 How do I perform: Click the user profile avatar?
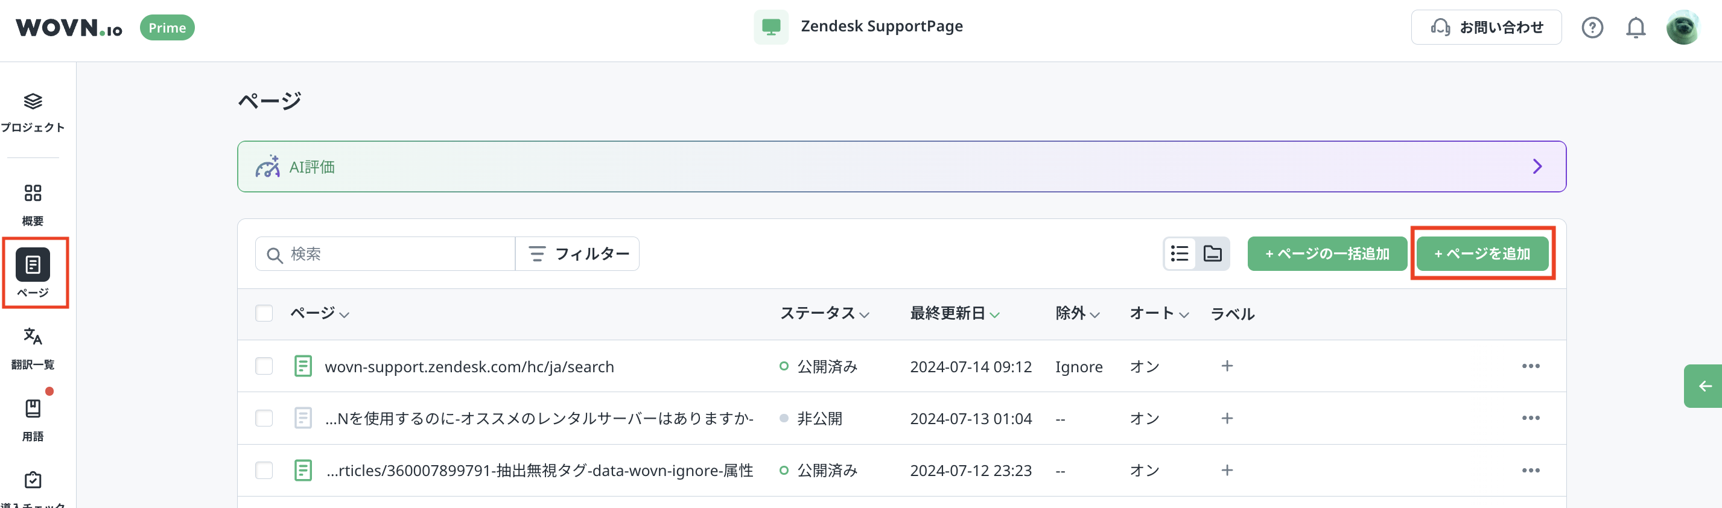(1682, 27)
